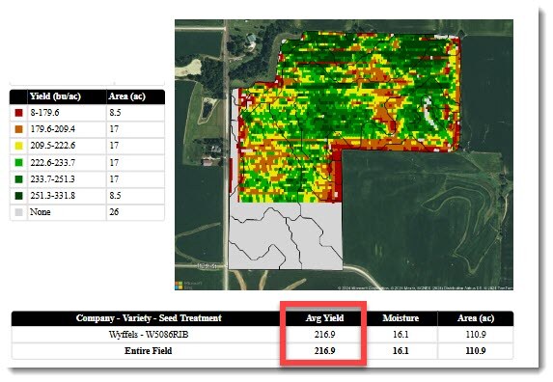Click the bold 16.1 Entire Field moisture
Image resolution: width=553 pixels, height=382 pixels.
[401, 351]
